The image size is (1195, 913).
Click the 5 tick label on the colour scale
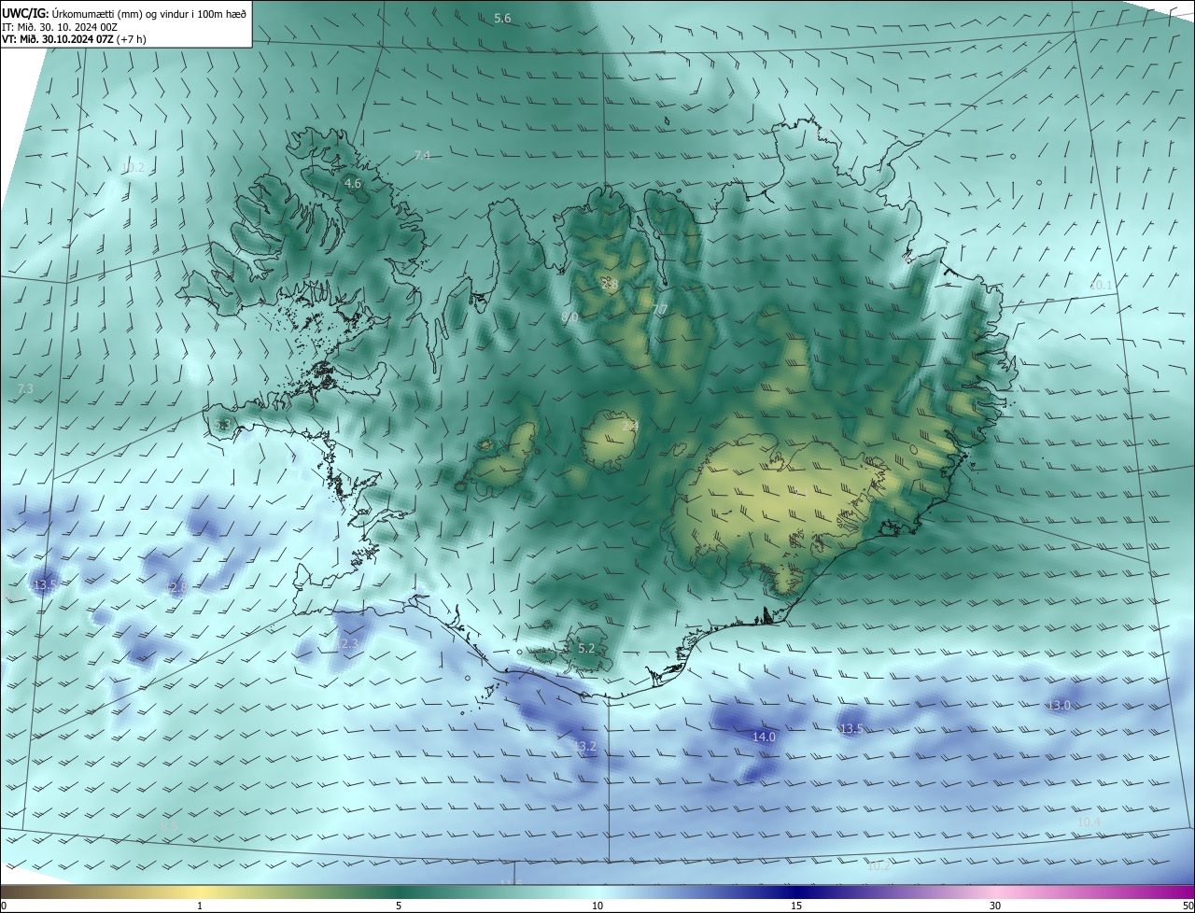(x=399, y=906)
